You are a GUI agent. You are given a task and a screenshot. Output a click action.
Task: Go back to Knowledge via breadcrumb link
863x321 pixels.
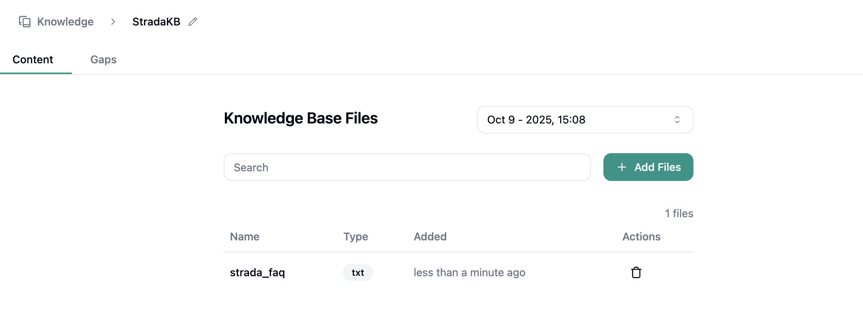coord(65,22)
